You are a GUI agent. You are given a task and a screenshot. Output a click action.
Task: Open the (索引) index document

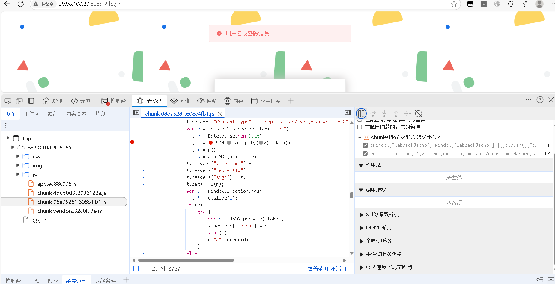point(39,220)
